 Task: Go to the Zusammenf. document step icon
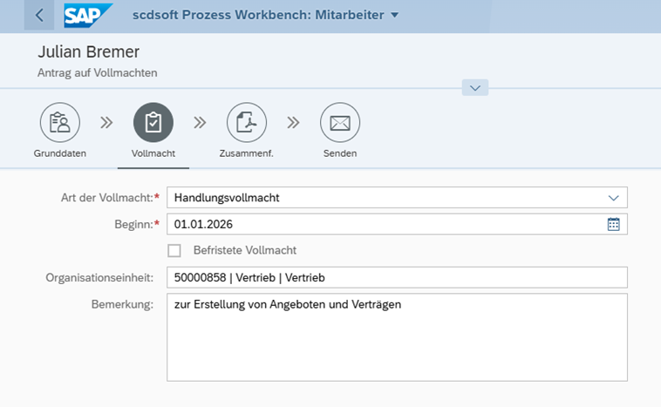pos(247,123)
